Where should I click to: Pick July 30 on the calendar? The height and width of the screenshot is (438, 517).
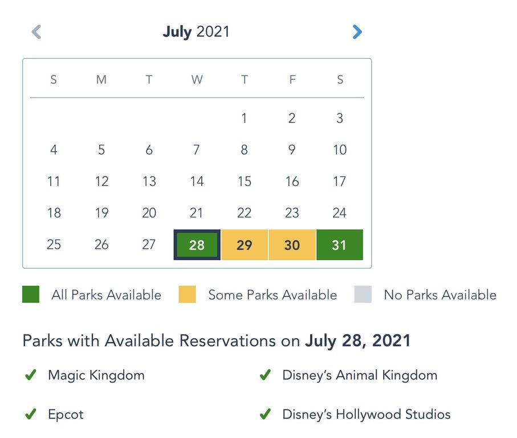(x=292, y=245)
